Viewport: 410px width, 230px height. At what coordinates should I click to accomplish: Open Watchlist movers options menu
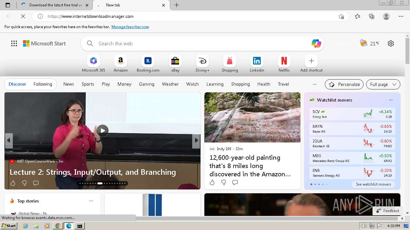click(391, 100)
